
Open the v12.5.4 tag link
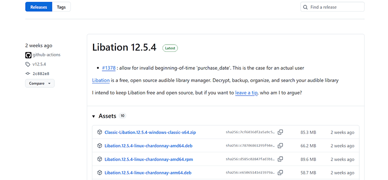pyautogui.click(x=39, y=65)
